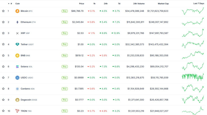Favorite BNB using its star

click(3, 55)
